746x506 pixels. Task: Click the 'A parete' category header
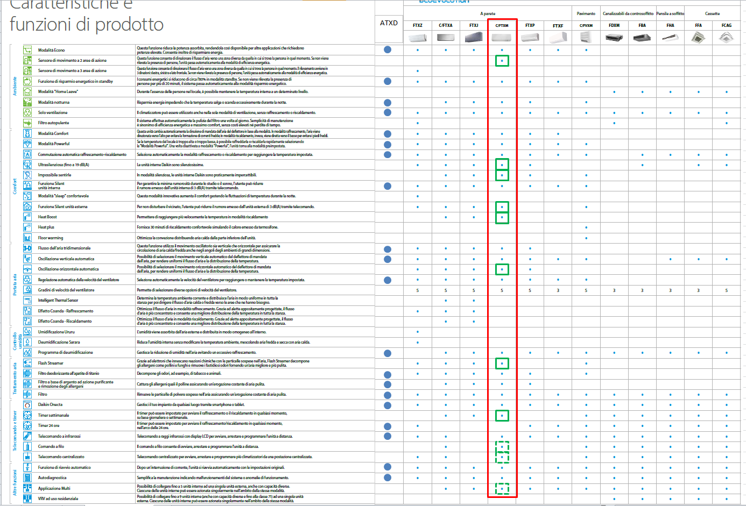click(488, 13)
